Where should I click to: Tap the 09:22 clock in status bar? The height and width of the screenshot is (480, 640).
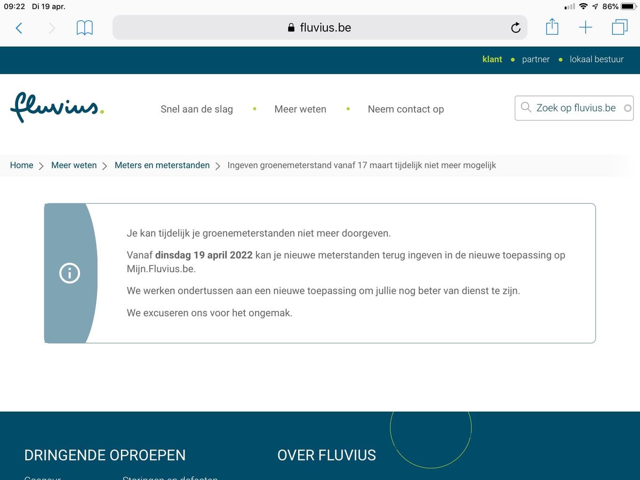click(14, 6)
